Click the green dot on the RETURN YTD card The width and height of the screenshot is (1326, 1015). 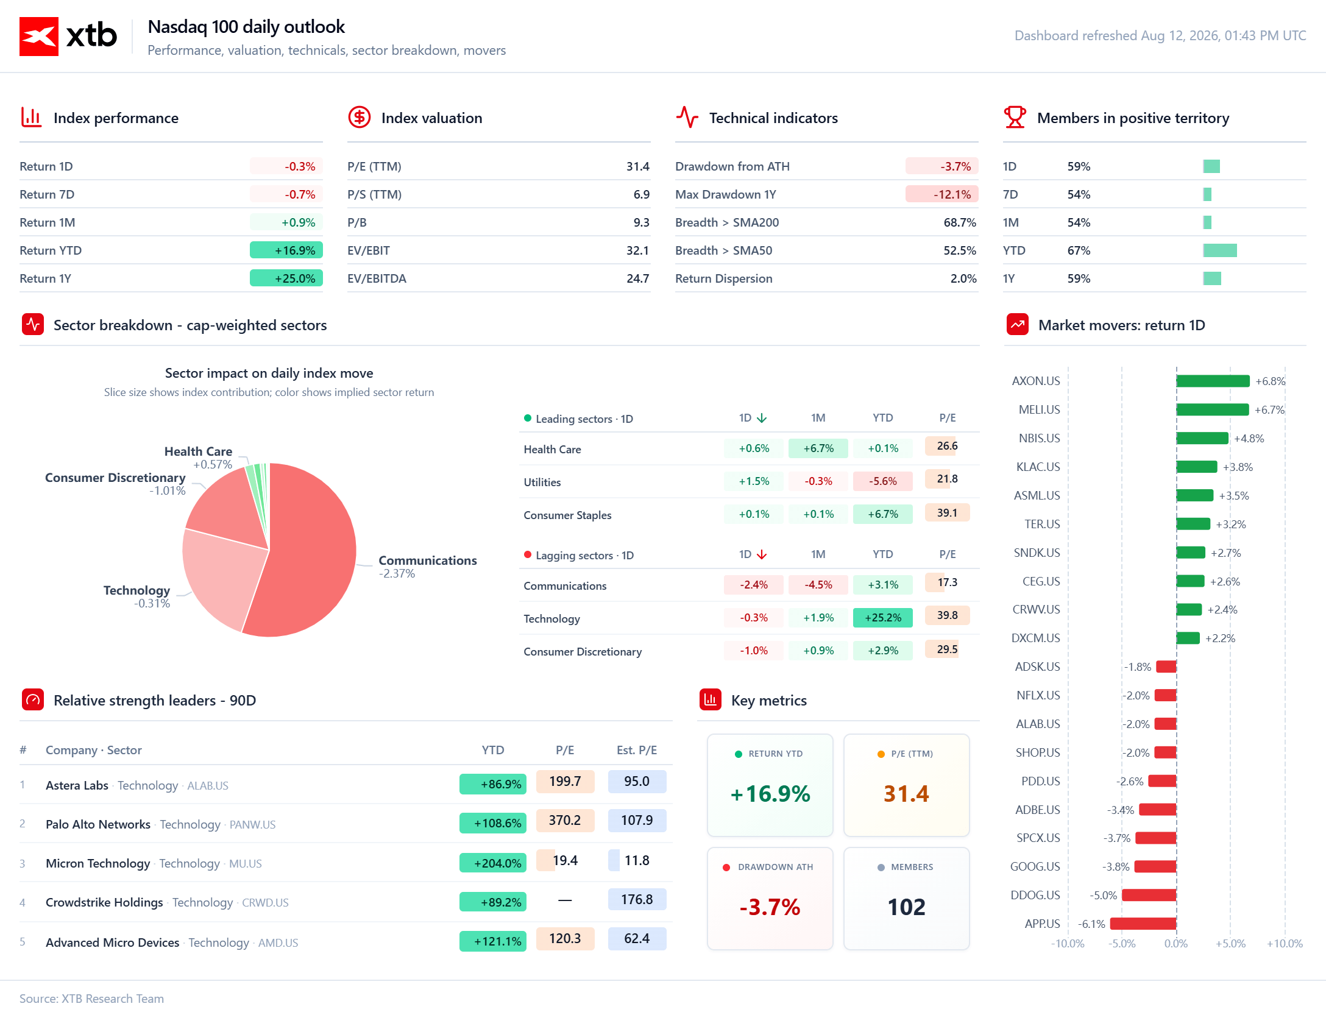[x=739, y=754]
